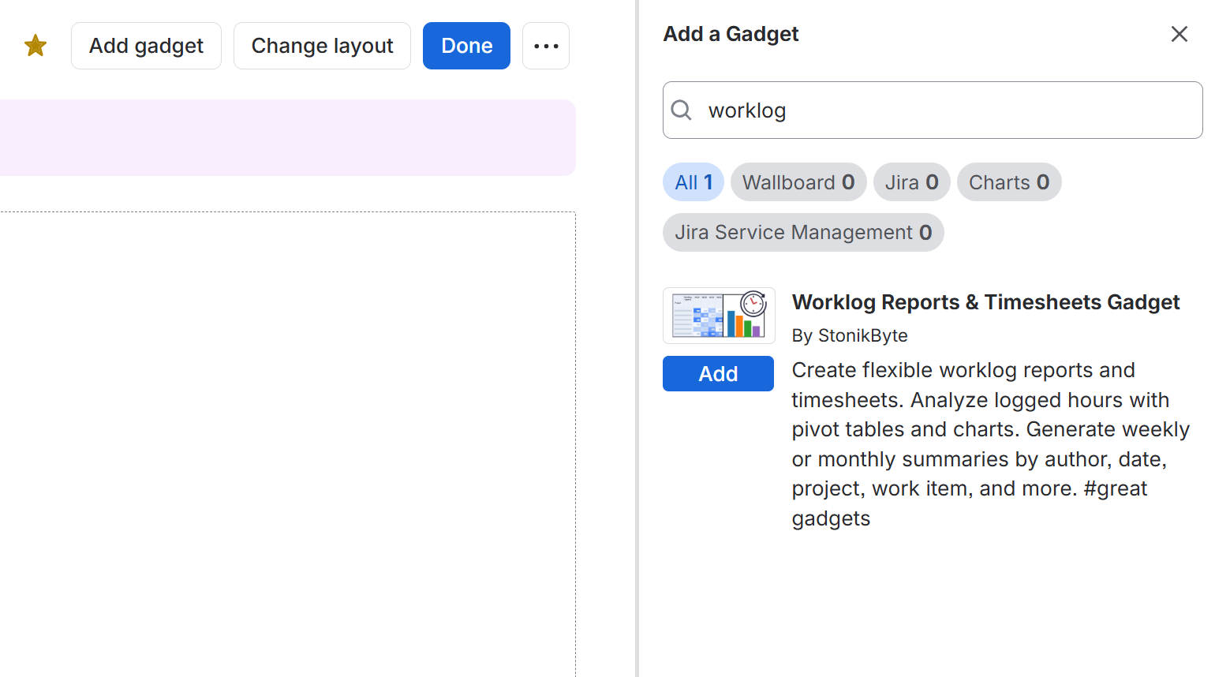Click Done to finish editing dashboard
Screen dimensions: 1230x677
point(466,46)
